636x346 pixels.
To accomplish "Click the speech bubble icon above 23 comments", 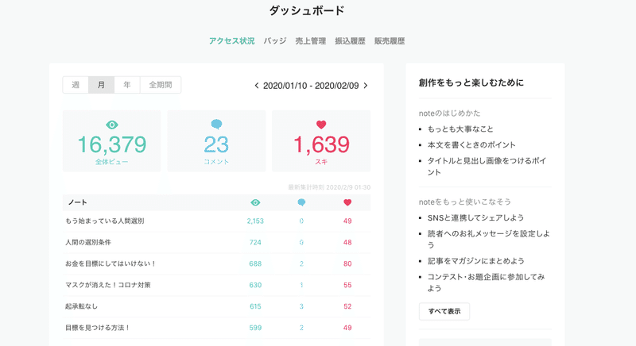I will pos(216,125).
